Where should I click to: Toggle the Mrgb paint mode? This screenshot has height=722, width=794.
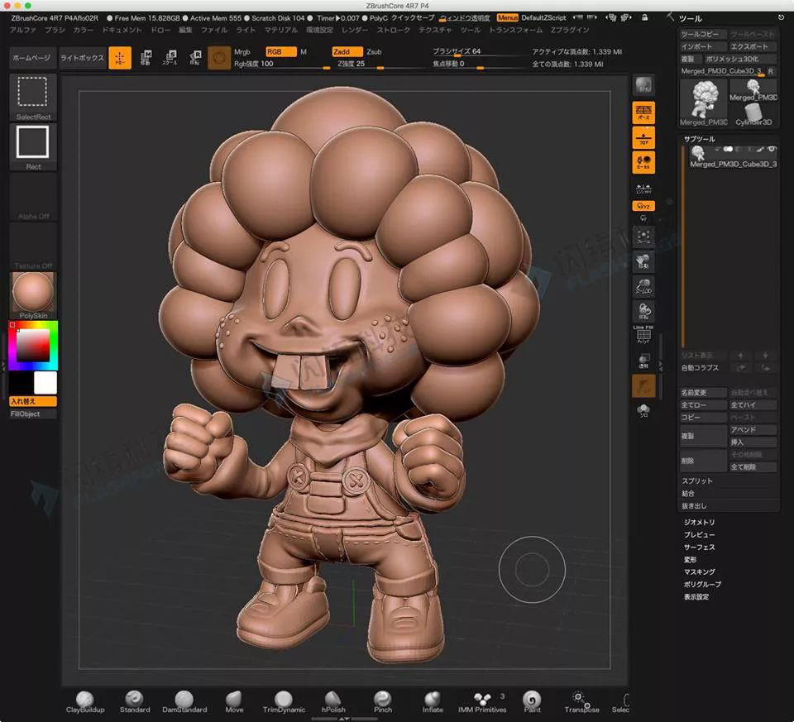coord(242,51)
